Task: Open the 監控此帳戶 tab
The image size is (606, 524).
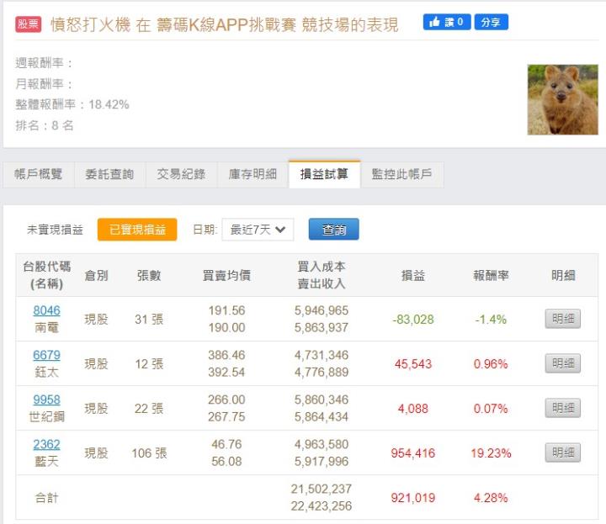Action: coord(401,174)
